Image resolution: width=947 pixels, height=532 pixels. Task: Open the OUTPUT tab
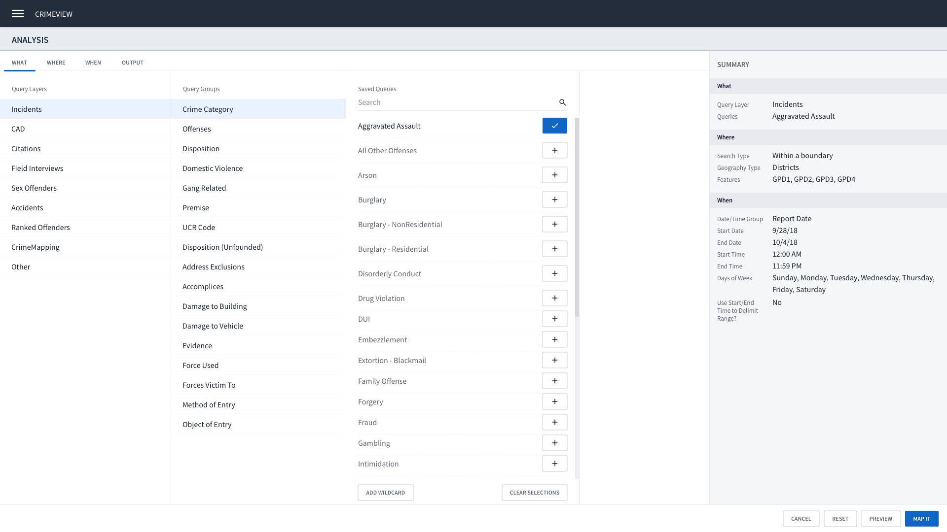(132, 63)
